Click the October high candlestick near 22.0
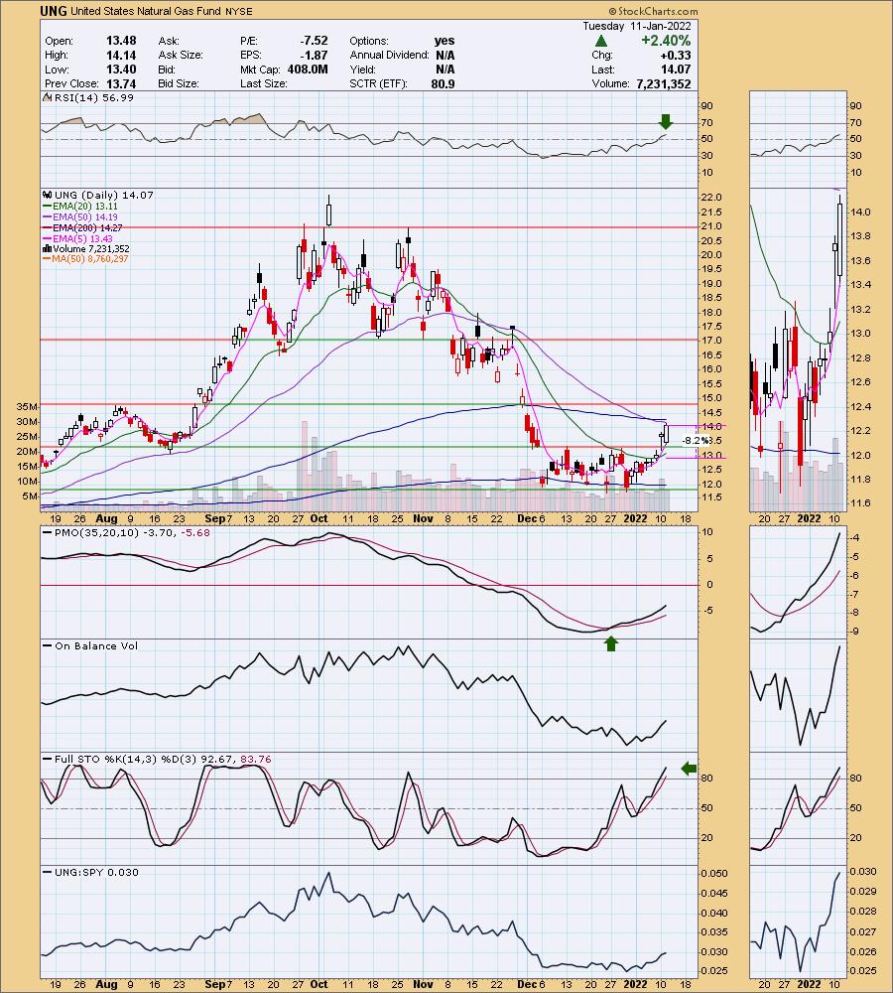The width and height of the screenshot is (893, 993). coord(329,213)
